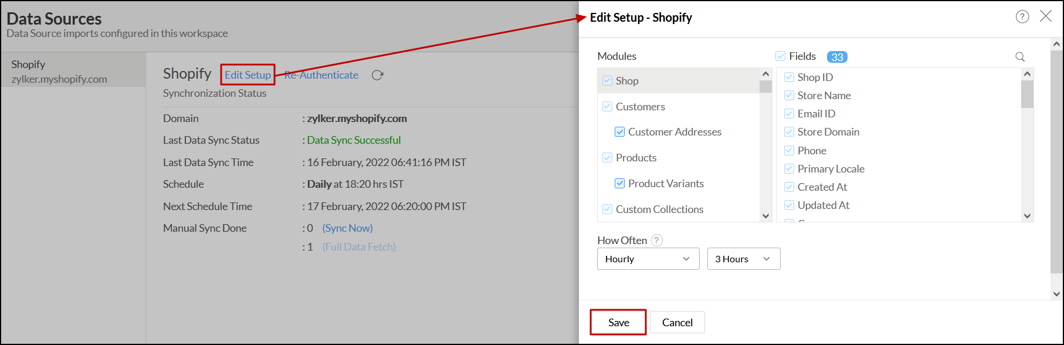Click the search icon above Fields list
This screenshot has width=1064, height=345.
tap(1020, 57)
